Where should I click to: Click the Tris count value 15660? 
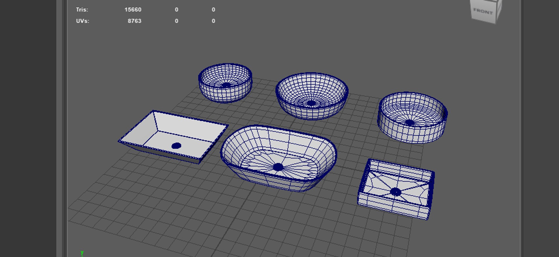coord(133,10)
